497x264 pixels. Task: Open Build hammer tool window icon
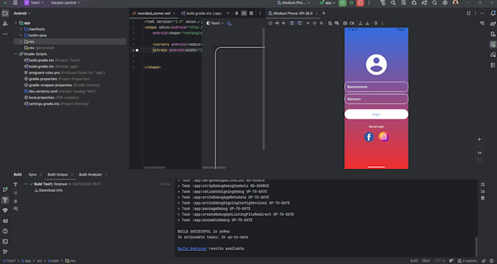[5, 200]
